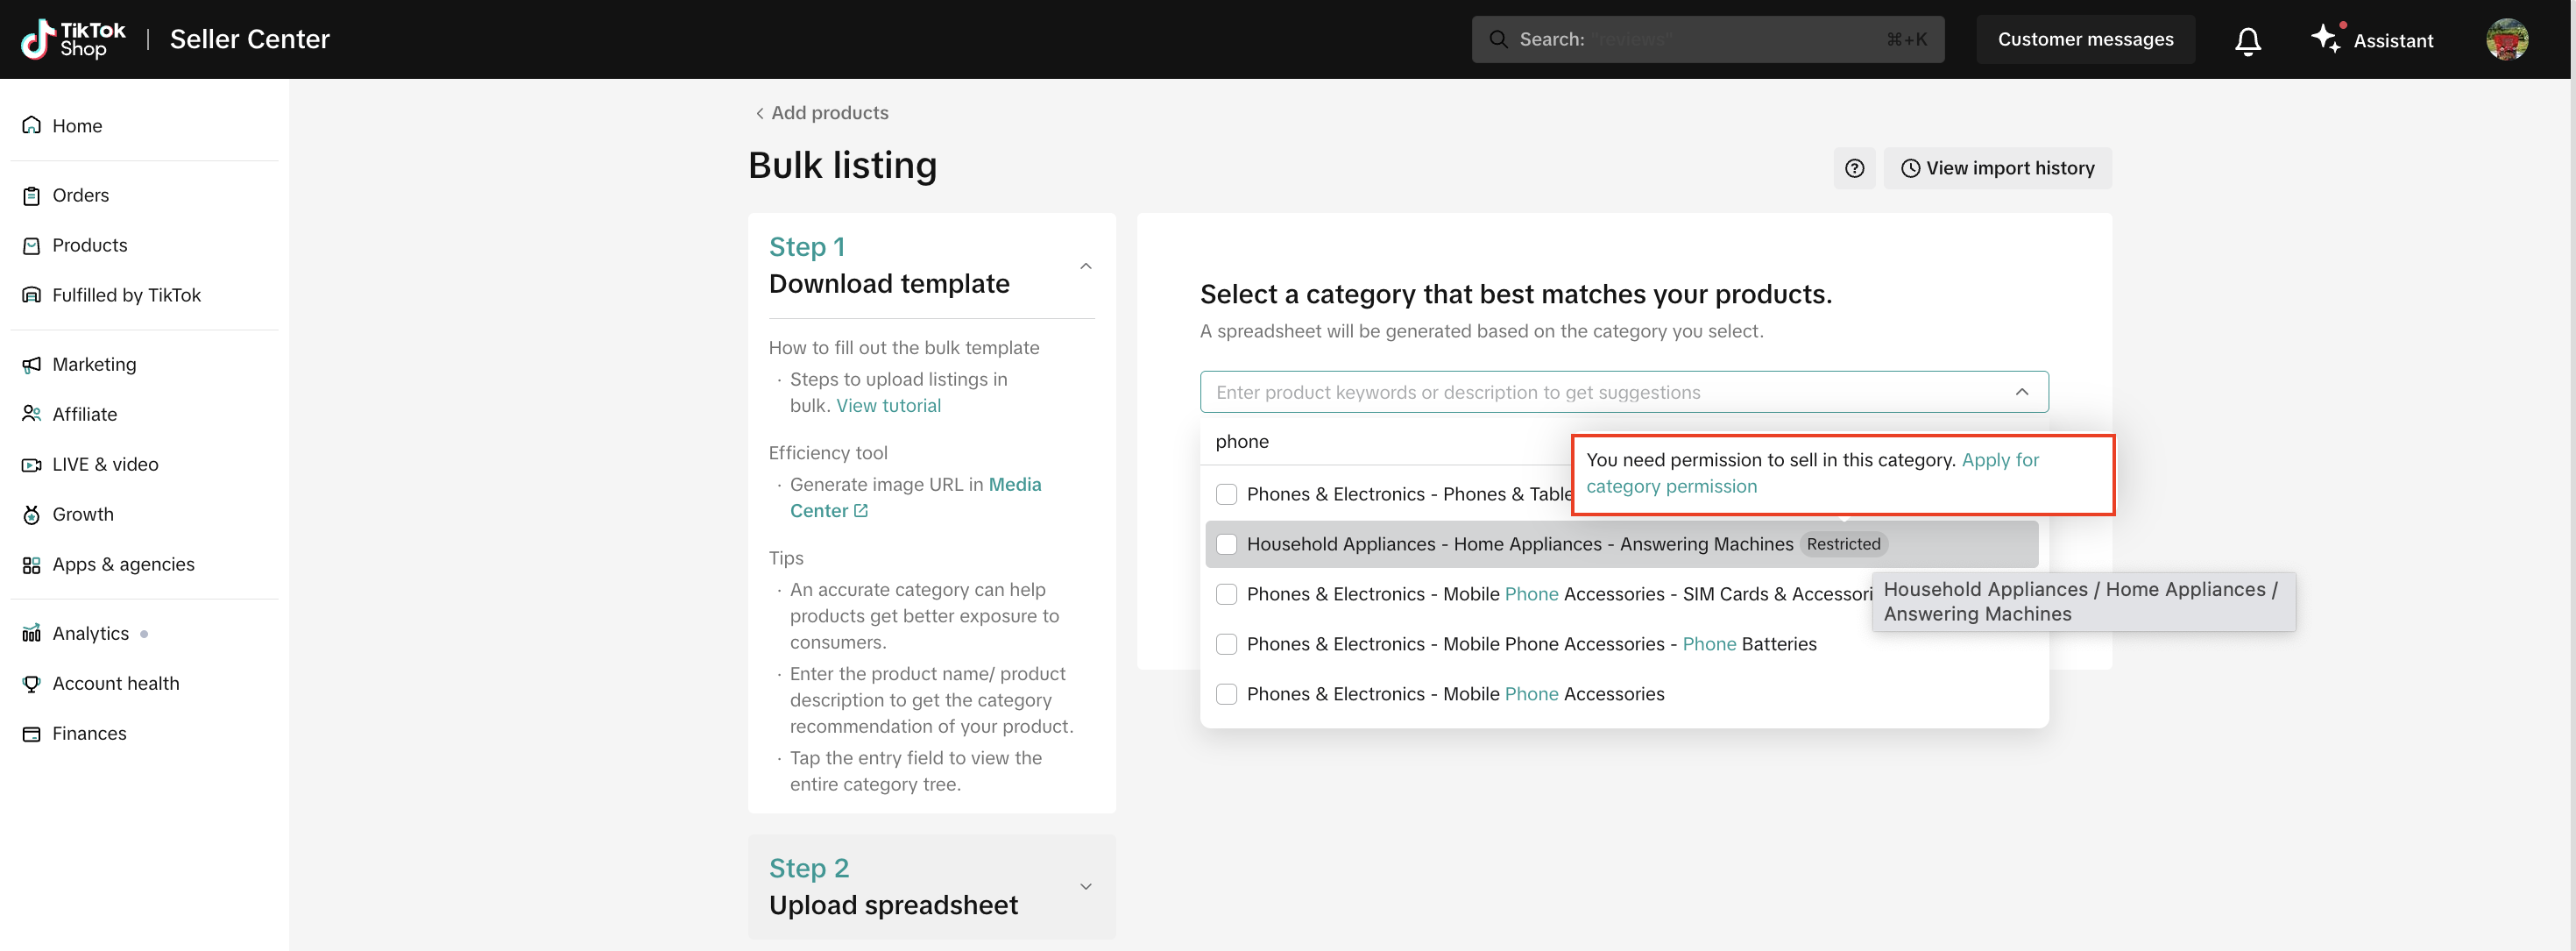Check Household Appliances Answering Machines checkbox
The width and height of the screenshot is (2576, 951).
[1226, 544]
